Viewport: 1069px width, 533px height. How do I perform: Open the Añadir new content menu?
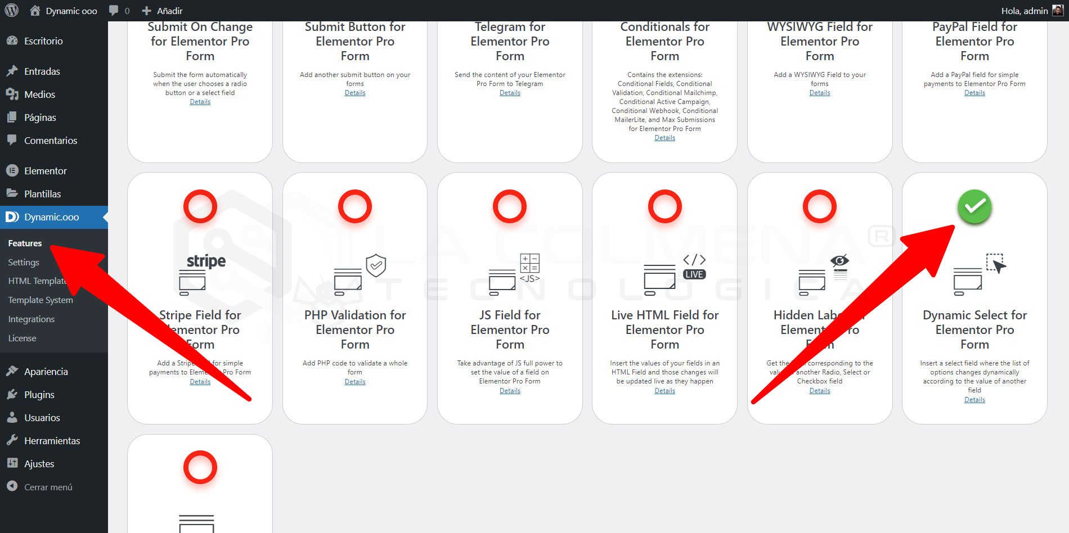pos(162,11)
